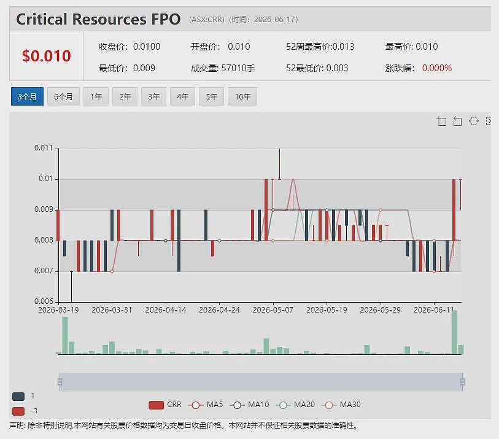The height and width of the screenshot is (439, 499).
Task: Click the Critical Resources FPO title
Action: pyautogui.click(x=98, y=19)
